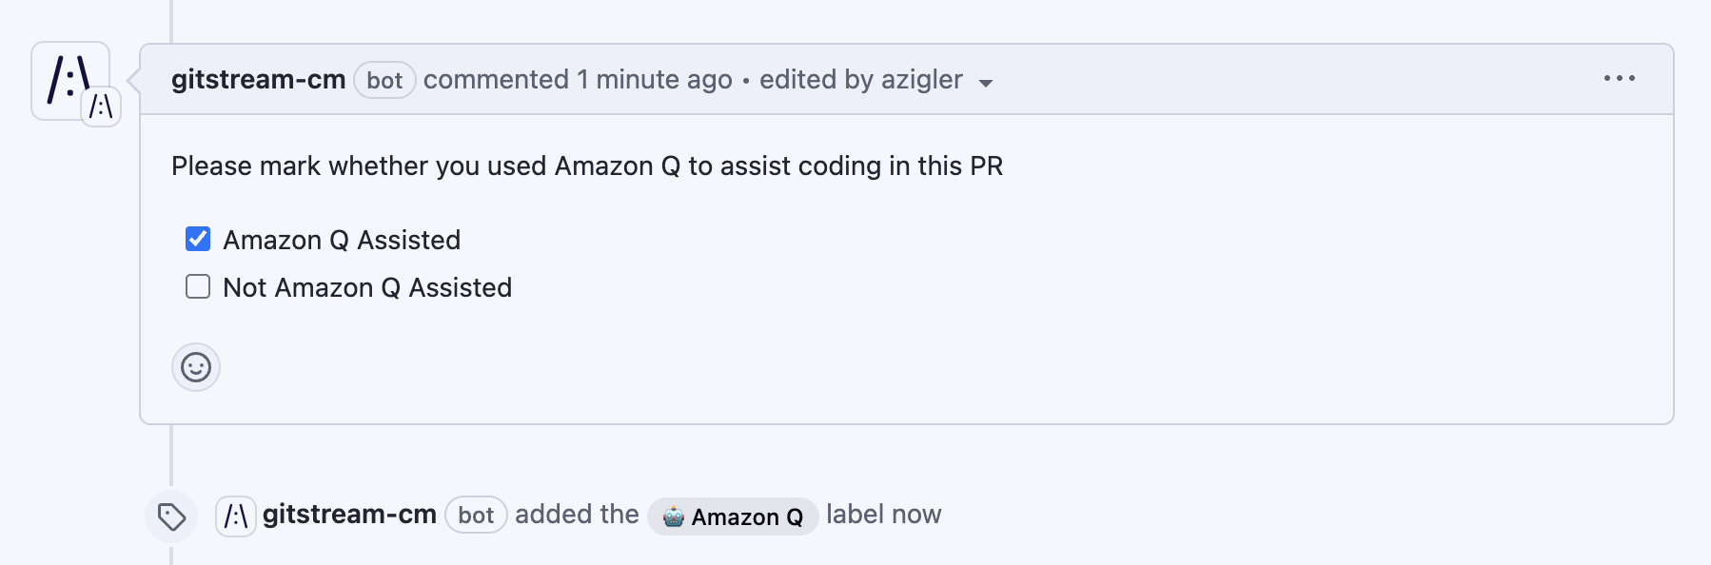Click azigler in the edited by text

pyautogui.click(x=924, y=80)
